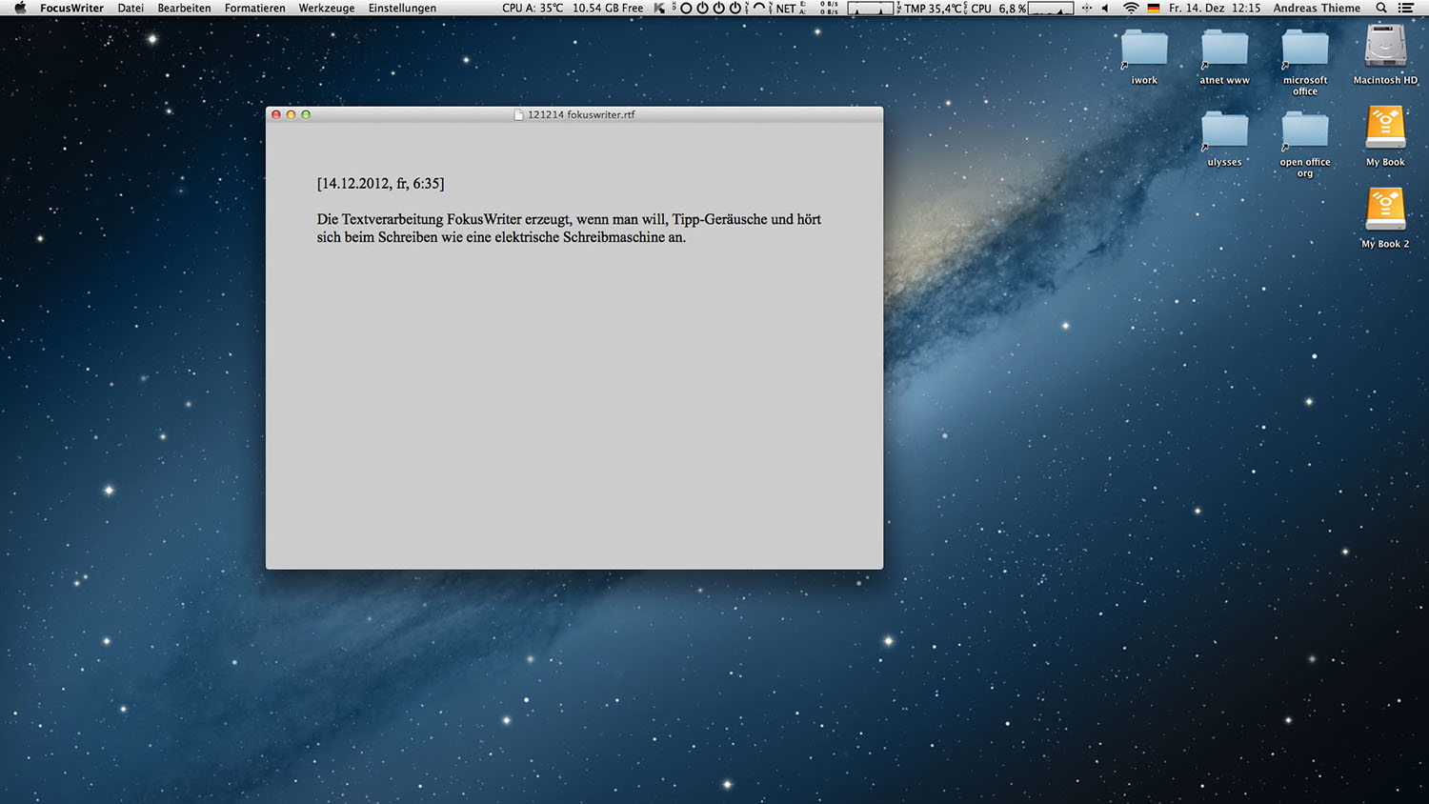The width and height of the screenshot is (1429, 804).
Task: Open the Wi-Fi status menu
Action: tap(1131, 8)
